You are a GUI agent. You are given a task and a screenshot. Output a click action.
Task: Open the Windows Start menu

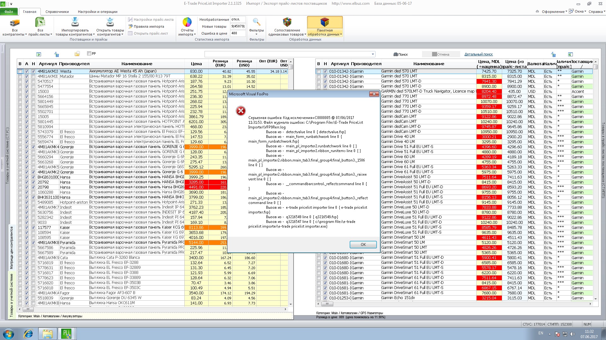pos(8,333)
